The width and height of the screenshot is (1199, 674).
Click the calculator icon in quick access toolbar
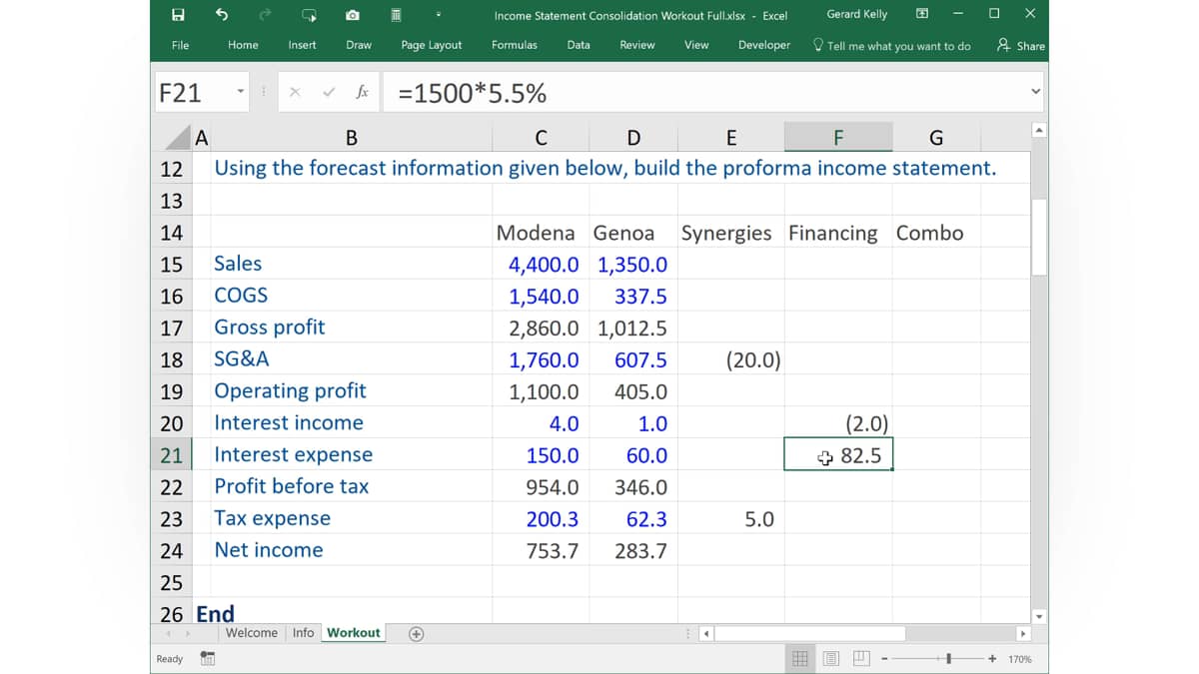(396, 15)
